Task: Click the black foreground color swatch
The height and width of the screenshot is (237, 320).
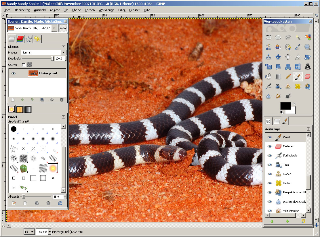Action: (x=285, y=106)
